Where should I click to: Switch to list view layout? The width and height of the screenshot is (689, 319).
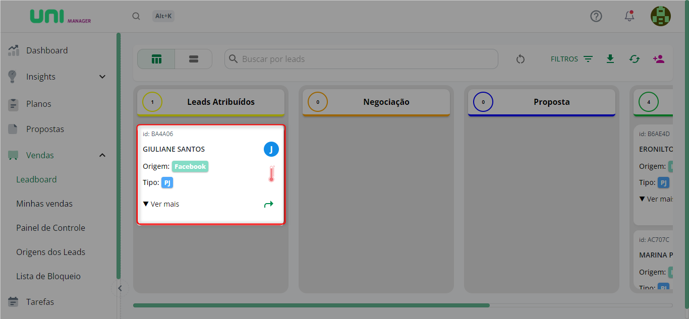click(194, 59)
